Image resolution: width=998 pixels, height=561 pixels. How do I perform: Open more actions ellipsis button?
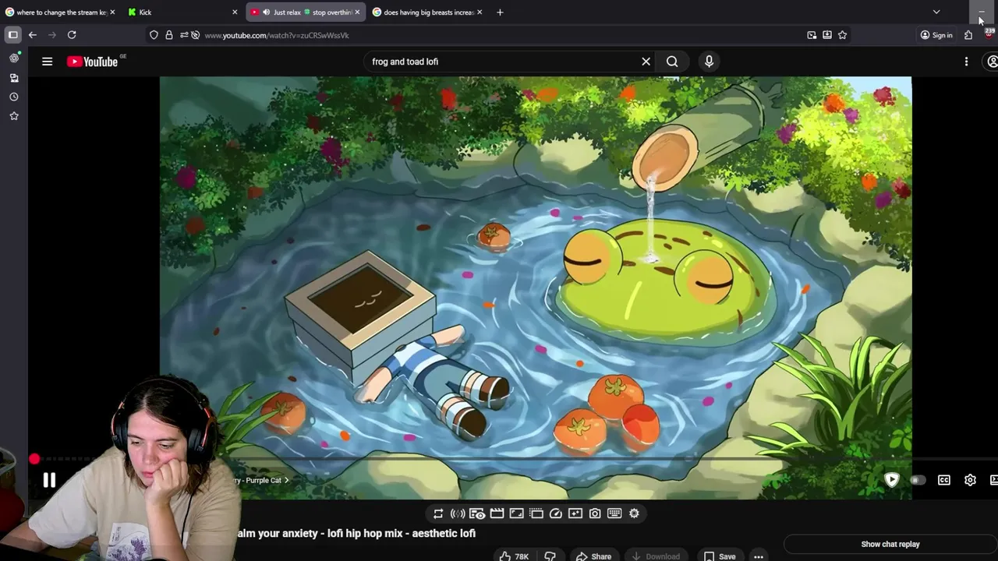point(759,556)
